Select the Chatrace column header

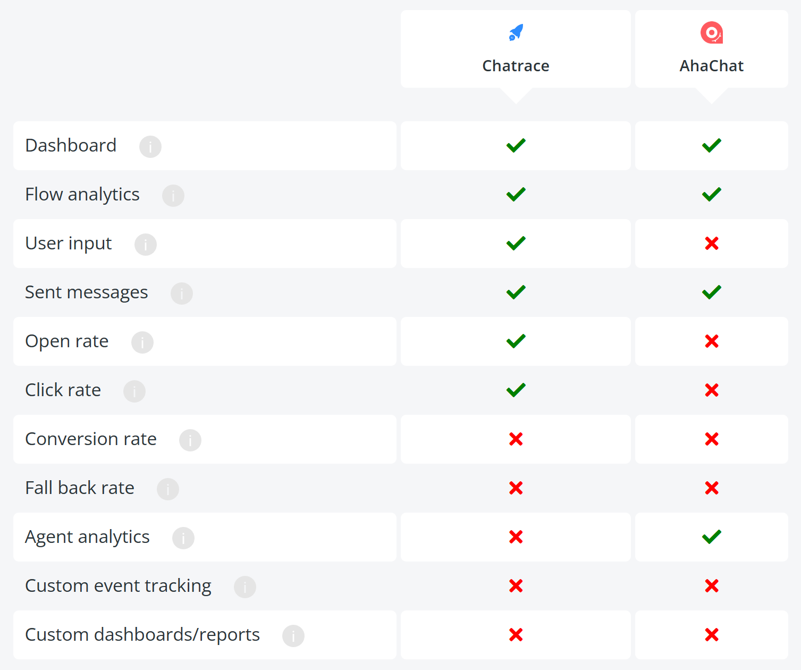click(x=516, y=49)
